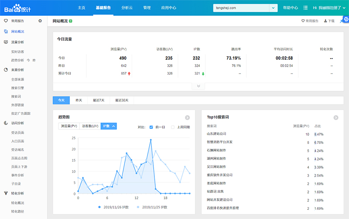The width and height of the screenshot is (349, 219).
Task: Expand the 今日流量 panel with double chevron
Action: tap(198, 86)
